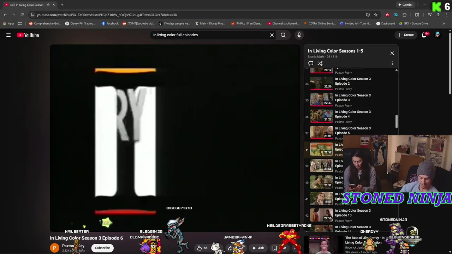452x254 pixels.
Task: Open the YouTube guide hamburger menu
Action: (x=8, y=35)
